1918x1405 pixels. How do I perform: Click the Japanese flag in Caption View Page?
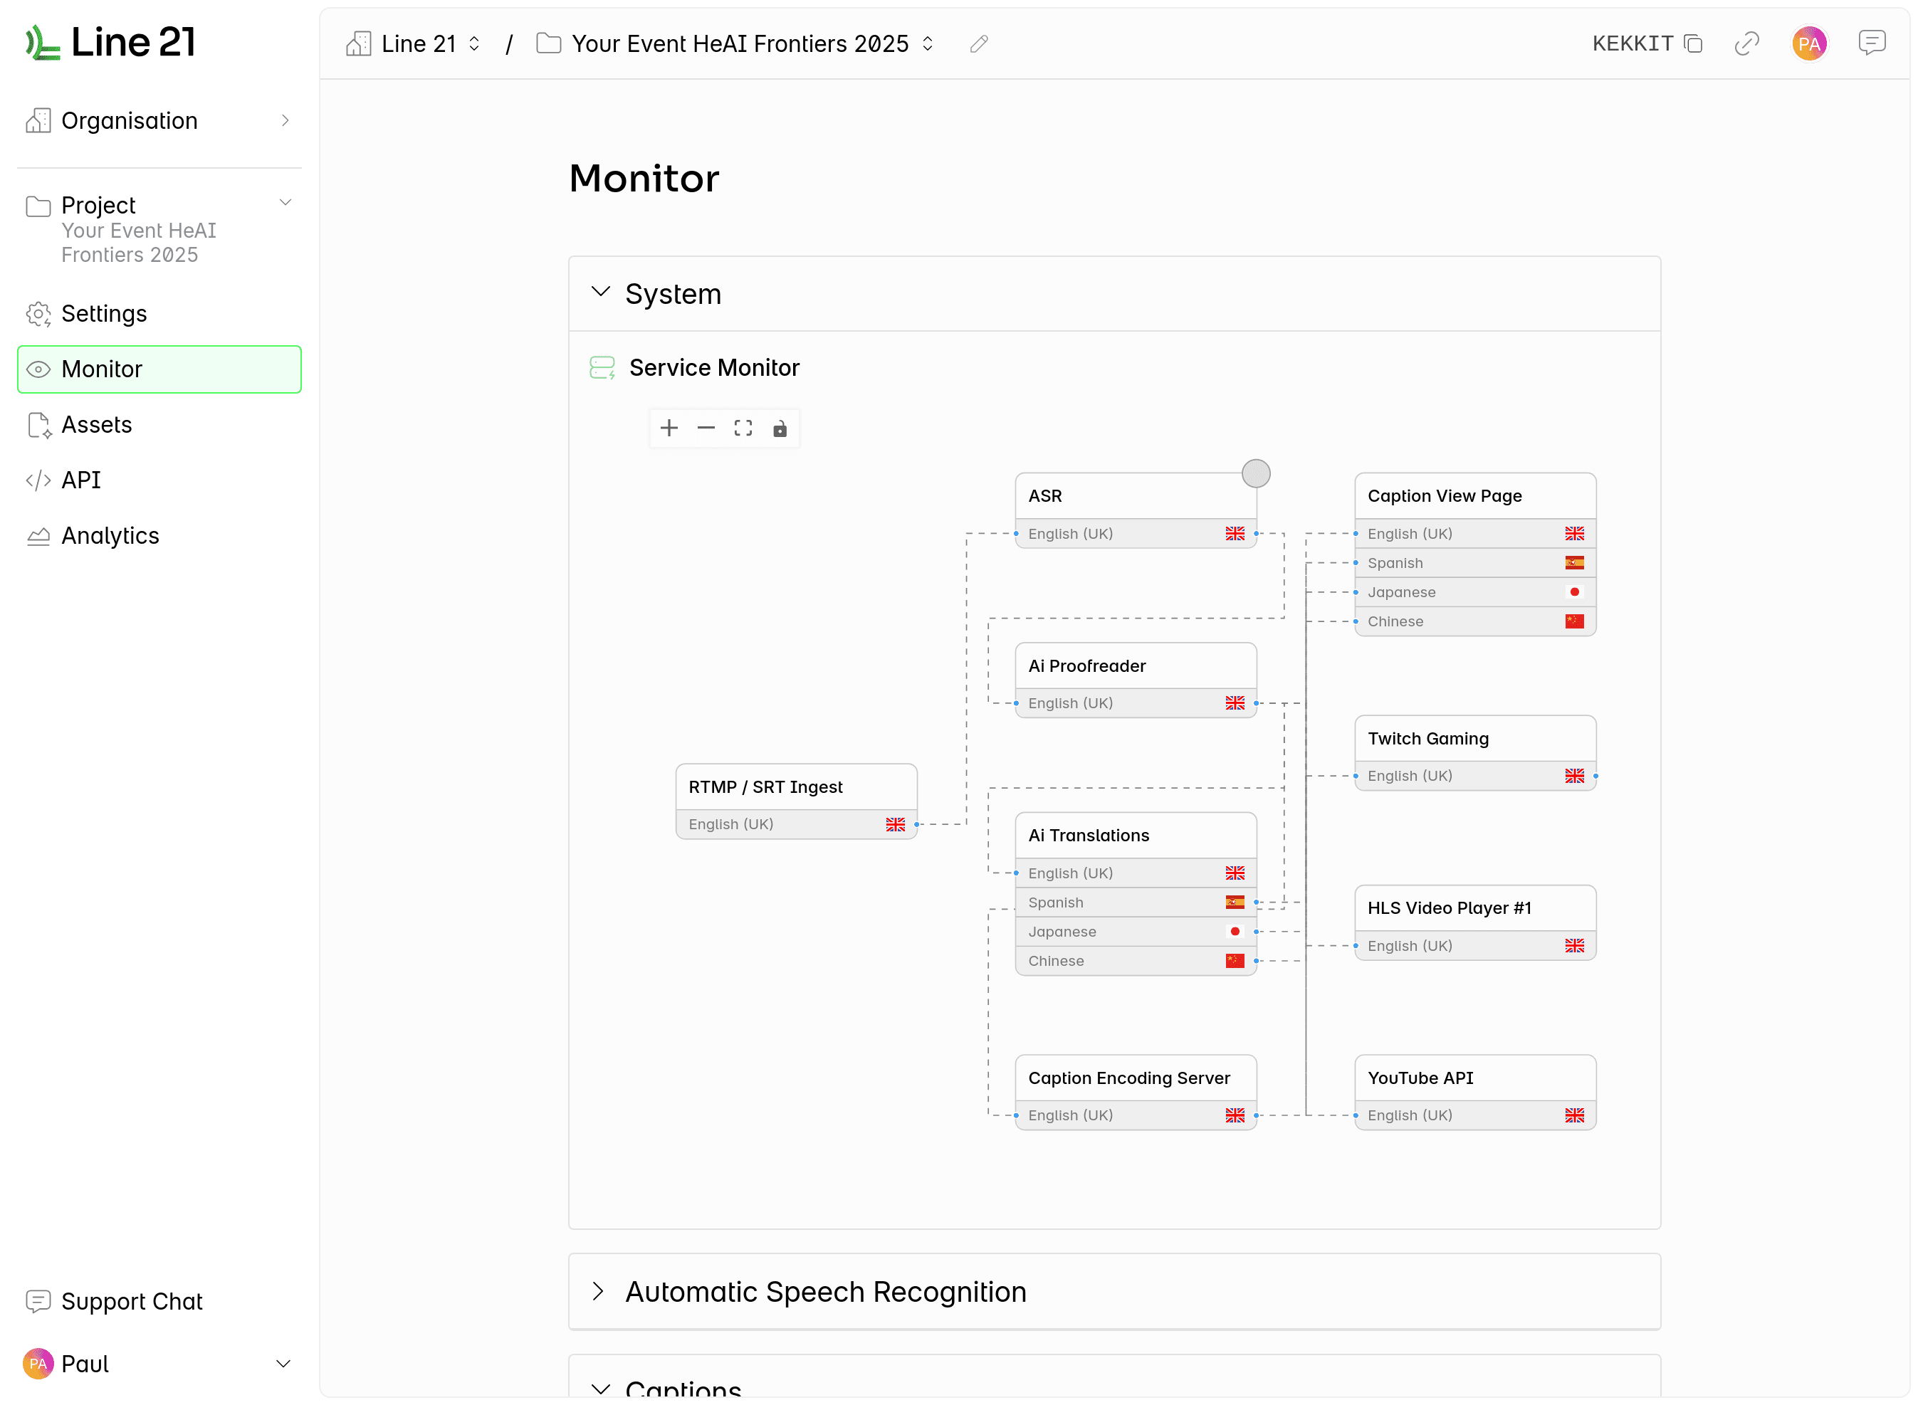(1573, 592)
